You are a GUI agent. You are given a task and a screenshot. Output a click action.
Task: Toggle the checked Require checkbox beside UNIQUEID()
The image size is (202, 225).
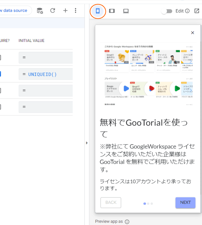pyautogui.click(x=0, y=74)
